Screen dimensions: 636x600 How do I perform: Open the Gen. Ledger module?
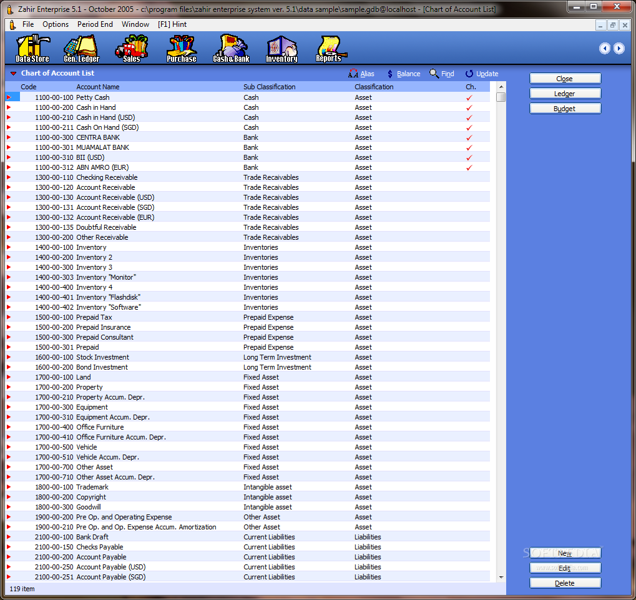[82, 48]
